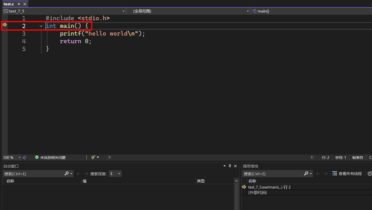The height and width of the screenshot is (210, 372).
Task: Click the 自动窗口 search back arrow
Action: pyautogui.click(x=79, y=174)
